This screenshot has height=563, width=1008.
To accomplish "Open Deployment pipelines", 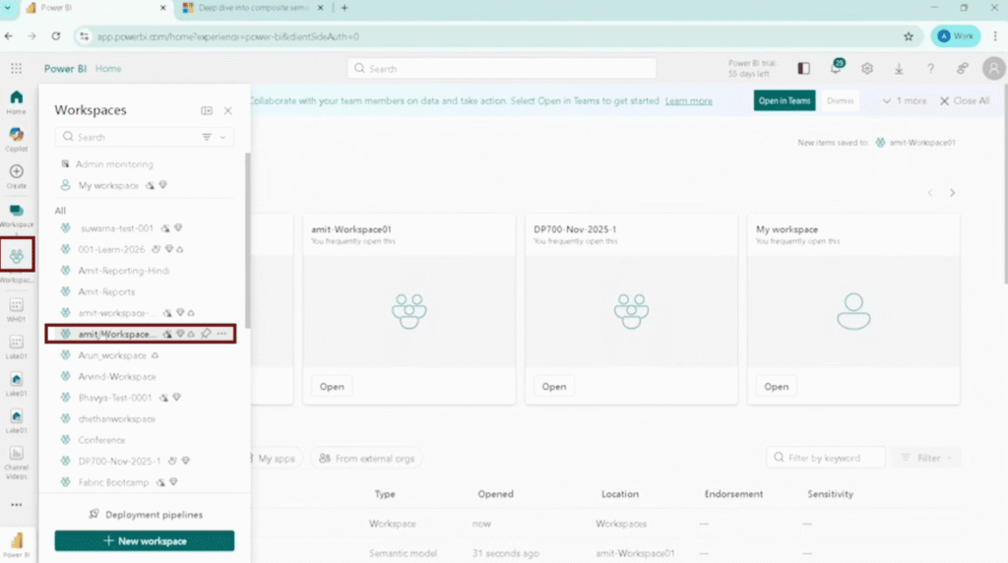I will point(145,514).
